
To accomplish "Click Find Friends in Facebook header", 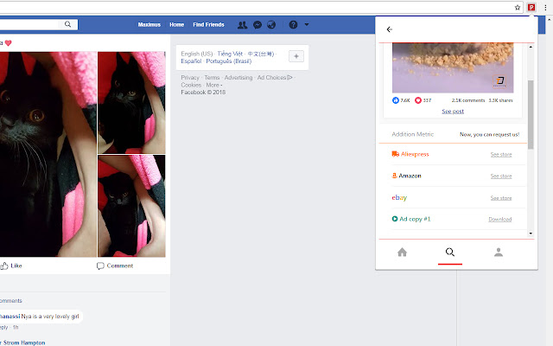I will click(208, 25).
